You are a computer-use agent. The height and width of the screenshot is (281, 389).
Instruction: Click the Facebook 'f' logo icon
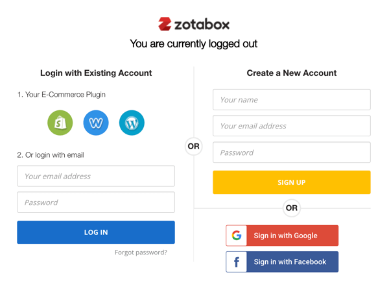(x=237, y=262)
